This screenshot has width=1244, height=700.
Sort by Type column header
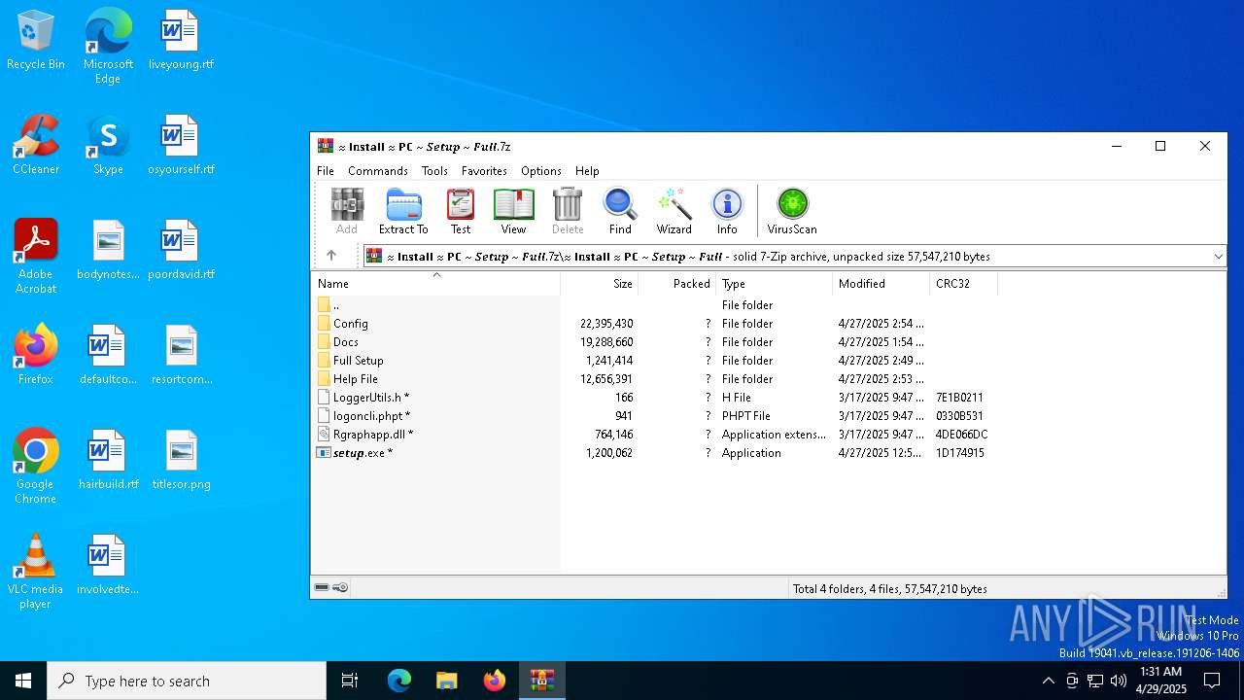pos(774,284)
